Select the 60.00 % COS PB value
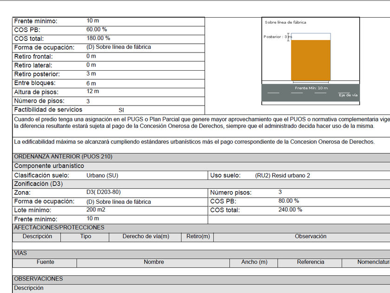390x293 pixels. (97, 29)
